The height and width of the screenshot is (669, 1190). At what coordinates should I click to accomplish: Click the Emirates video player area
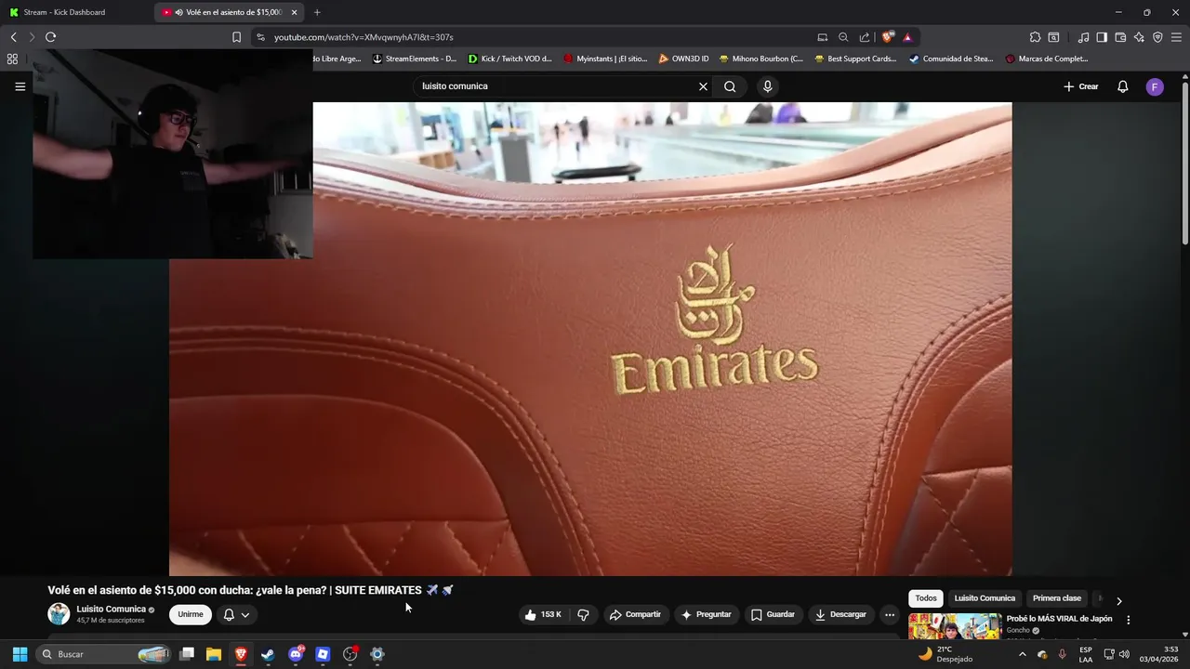(590, 339)
